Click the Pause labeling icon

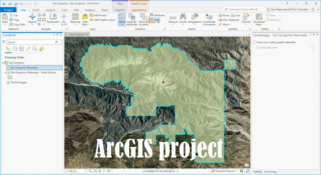point(220,15)
